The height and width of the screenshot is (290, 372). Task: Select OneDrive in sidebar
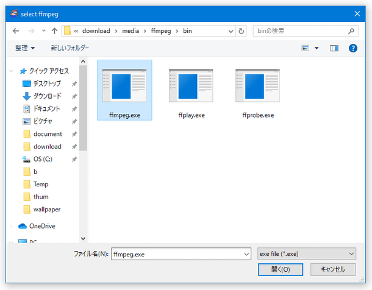[37, 226]
